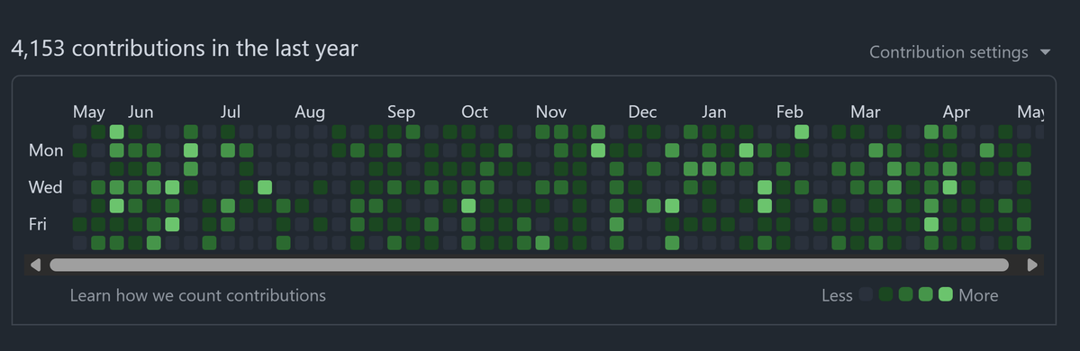The image size is (1080, 351).
Task: Click the Wed weekday label
Action: [x=46, y=187]
